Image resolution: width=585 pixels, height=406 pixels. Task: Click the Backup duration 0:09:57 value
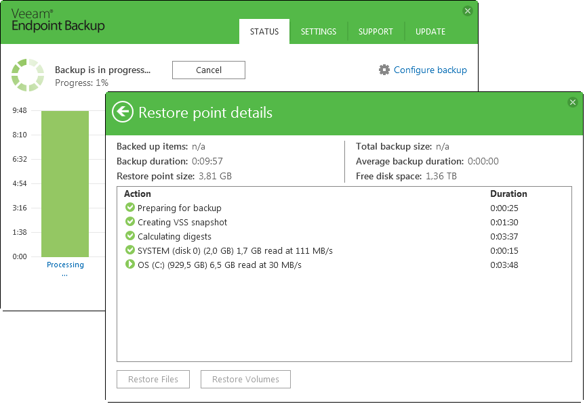coord(207,161)
